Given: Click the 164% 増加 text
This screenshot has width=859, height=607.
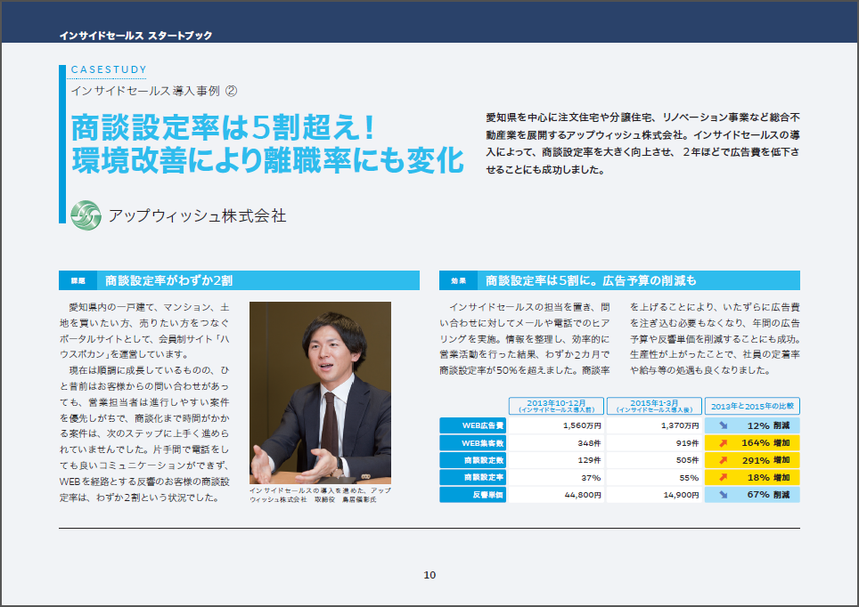Looking at the screenshot, I should (x=765, y=443).
